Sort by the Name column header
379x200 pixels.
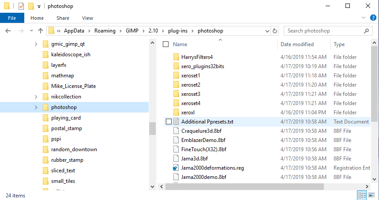click(x=180, y=44)
